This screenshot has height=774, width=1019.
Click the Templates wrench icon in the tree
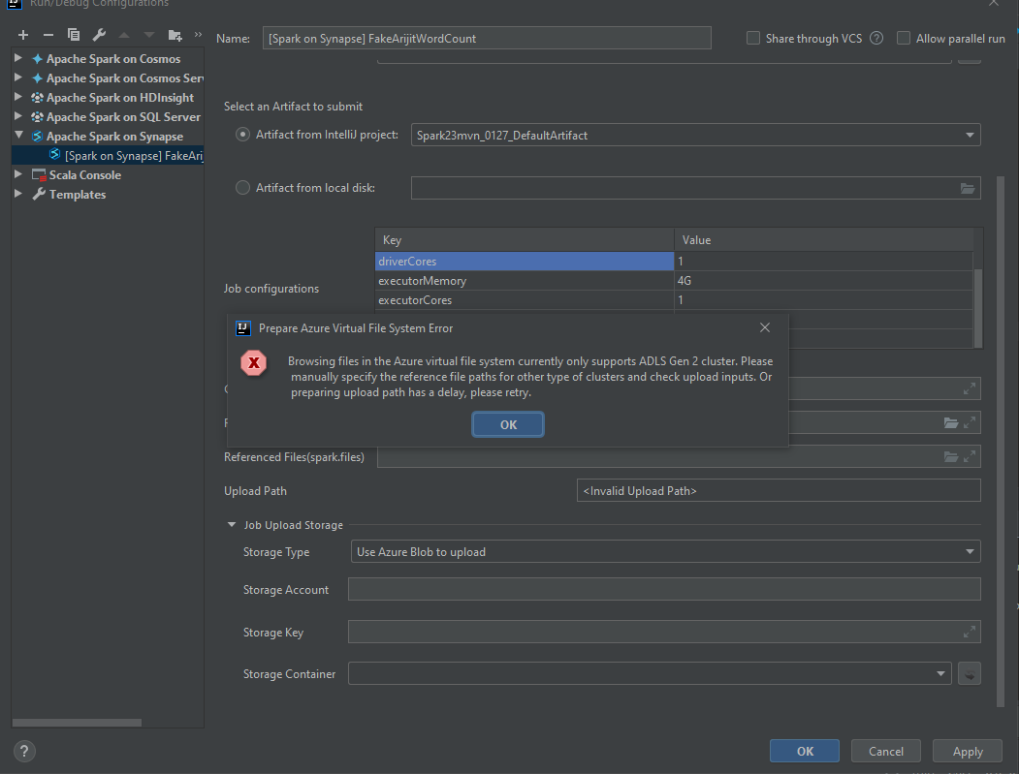pyautogui.click(x=39, y=194)
